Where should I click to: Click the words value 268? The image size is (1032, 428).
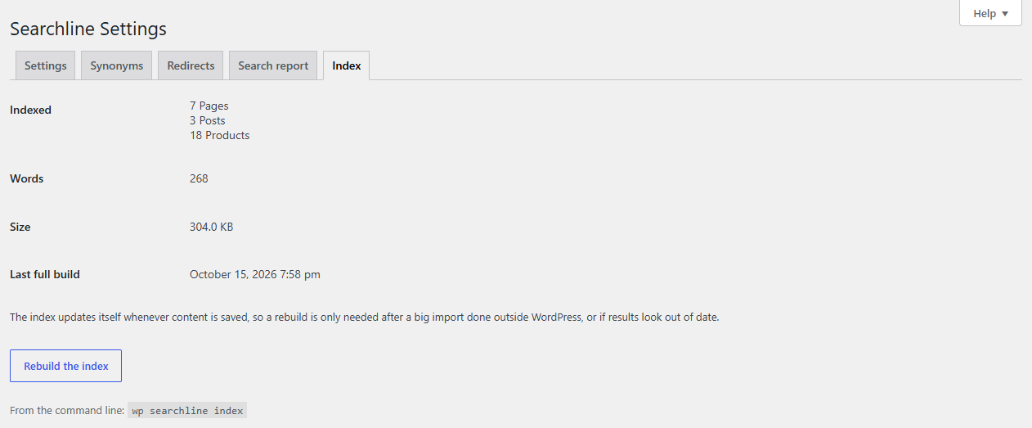[199, 178]
